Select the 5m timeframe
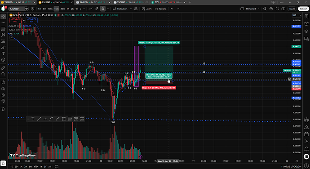This screenshot has height=169, width=310. click(x=44, y=9)
